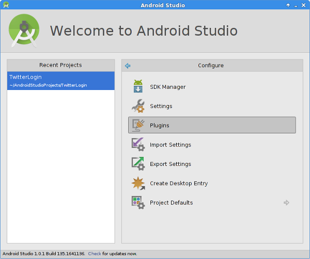Click the Android Studio title bar app icon
Screen dimensions: 310x259
coord(6,5)
